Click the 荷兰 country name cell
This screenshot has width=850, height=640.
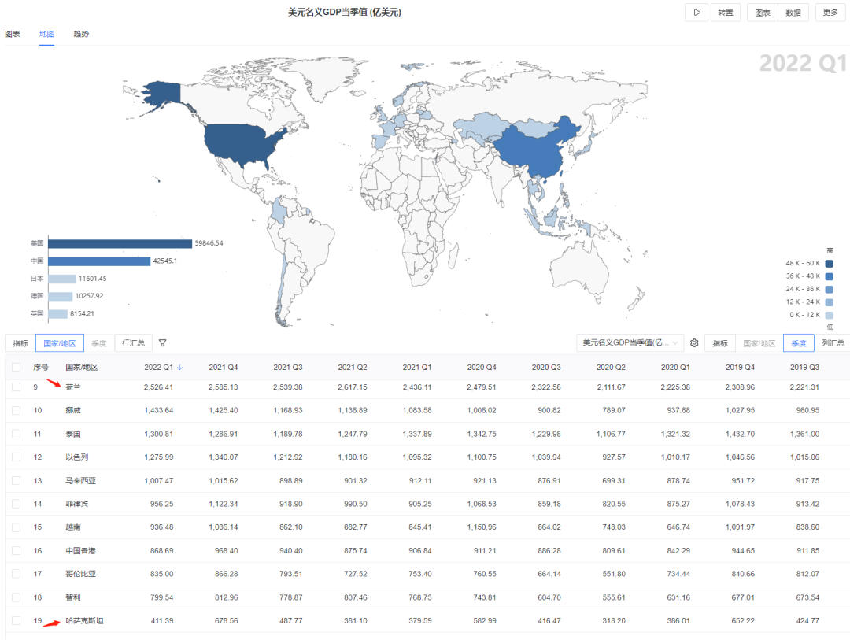73,387
